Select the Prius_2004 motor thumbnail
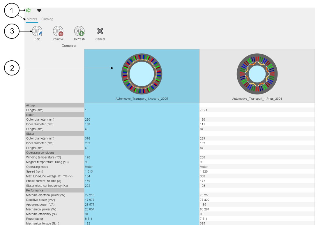Viewport: 318px width, 225px height. click(x=257, y=74)
